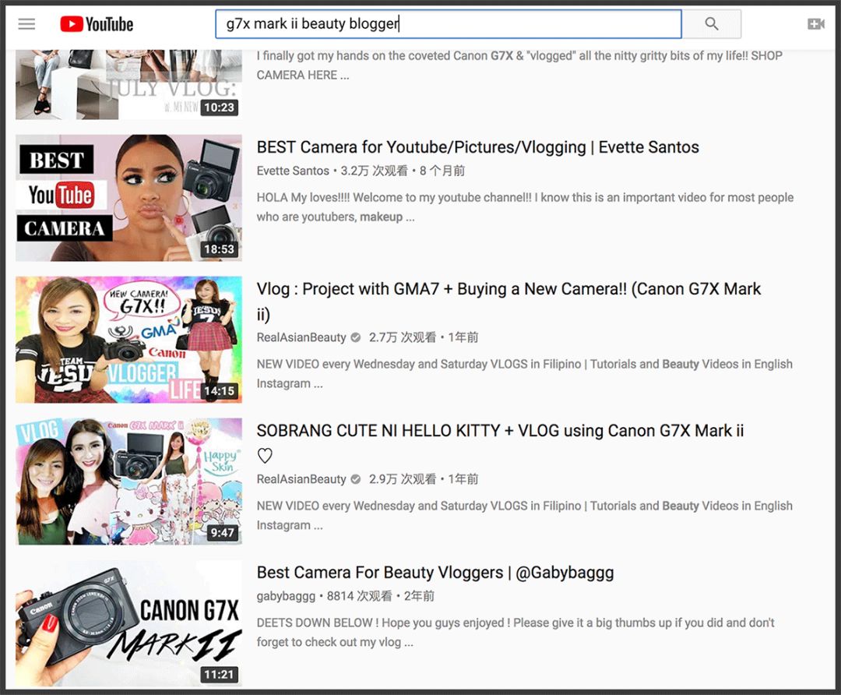Open the upload video camera icon

pyautogui.click(x=816, y=23)
